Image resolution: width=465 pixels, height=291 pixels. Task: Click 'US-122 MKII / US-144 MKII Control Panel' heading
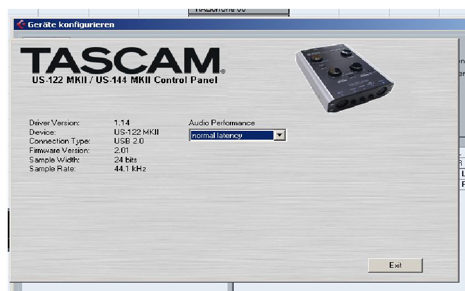click(x=125, y=80)
